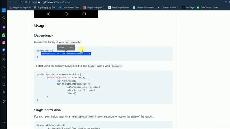The width and height of the screenshot is (230, 129).
Task: Open the Nepal Telecommunications bookmark
Action: [x=144, y=8]
